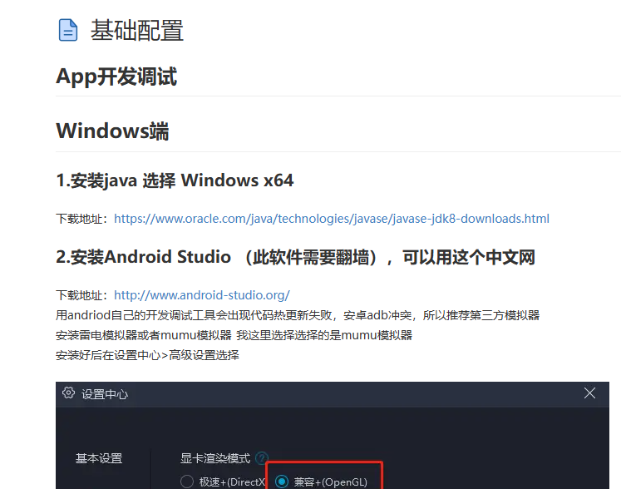Select the 极速+(DirectX) radio option
Viewport: 621px width, 489px height.
[187, 482]
